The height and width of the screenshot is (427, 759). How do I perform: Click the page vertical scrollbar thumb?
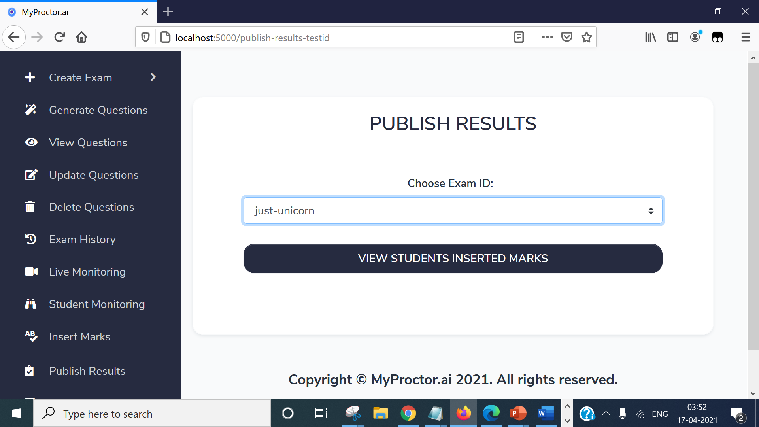(753, 206)
